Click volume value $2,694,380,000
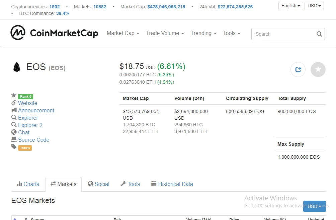Image resolution: width=336 pixels, height=220 pixels. click(191, 111)
